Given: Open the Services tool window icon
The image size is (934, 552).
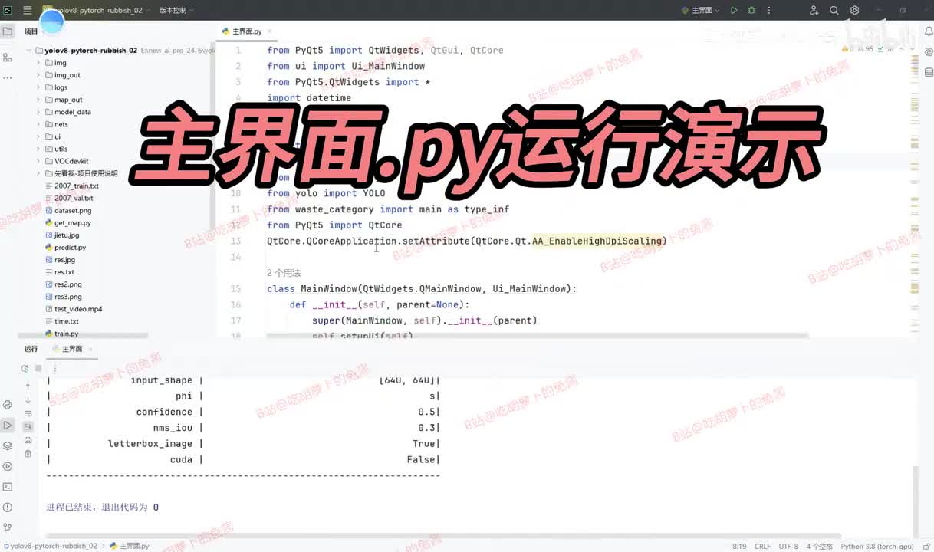Looking at the screenshot, I should (x=8, y=466).
